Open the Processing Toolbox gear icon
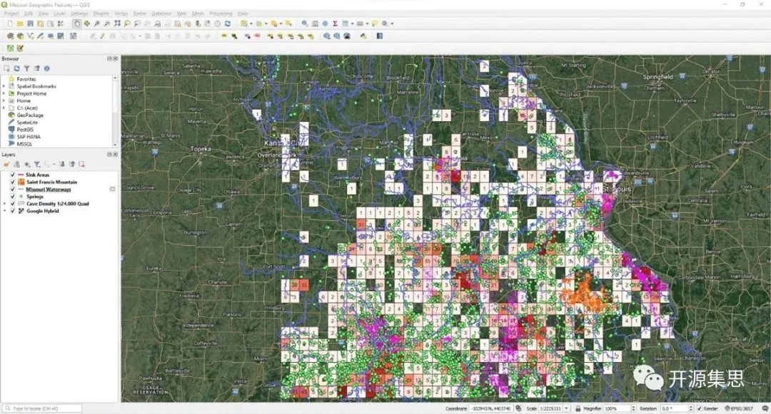This screenshot has height=414, width=771. pyautogui.click(x=325, y=24)
